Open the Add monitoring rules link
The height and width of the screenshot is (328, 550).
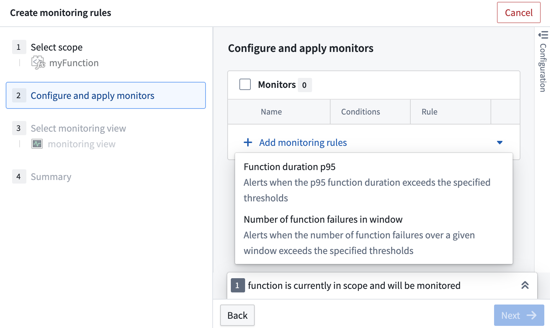coord(302,142)
